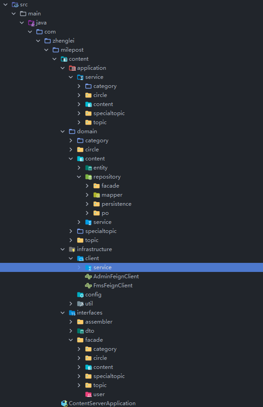
Task: Collapse the repository folder chevron
Action: pyautogui.click(x=79, y=177)
